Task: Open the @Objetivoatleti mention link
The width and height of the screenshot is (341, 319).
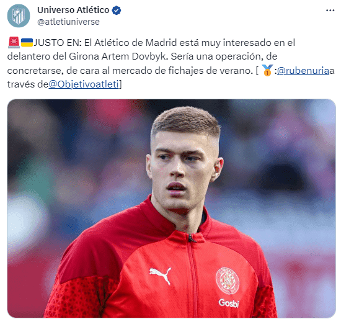Action: 84,84
